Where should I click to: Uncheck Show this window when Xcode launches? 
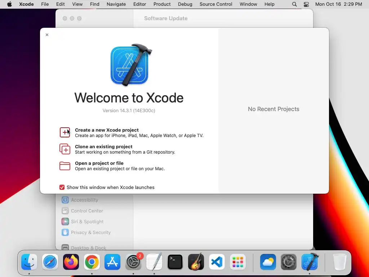[62, 187]
